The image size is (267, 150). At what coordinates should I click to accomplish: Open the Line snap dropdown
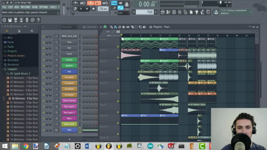(x=123, y=13)
